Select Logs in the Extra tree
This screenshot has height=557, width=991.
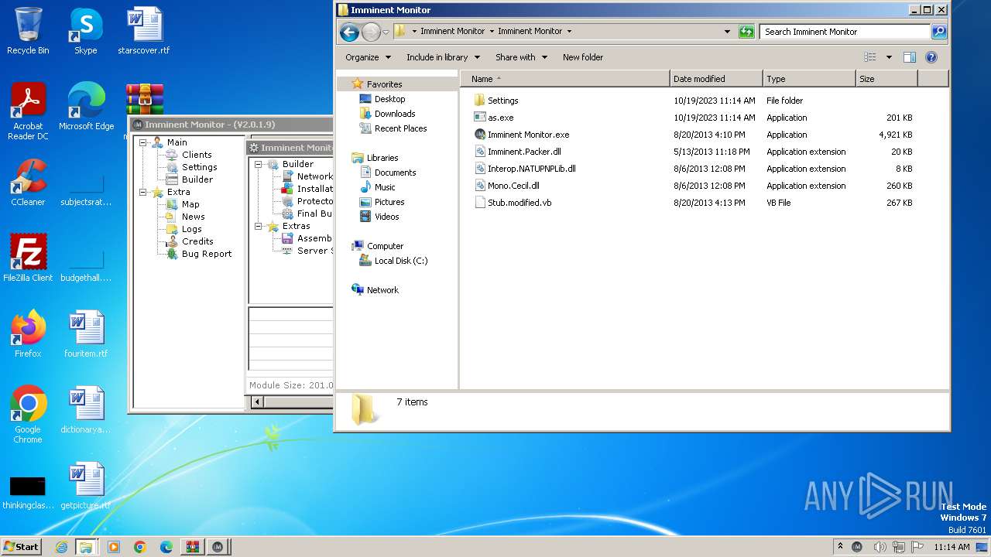(x=191, y=229)
